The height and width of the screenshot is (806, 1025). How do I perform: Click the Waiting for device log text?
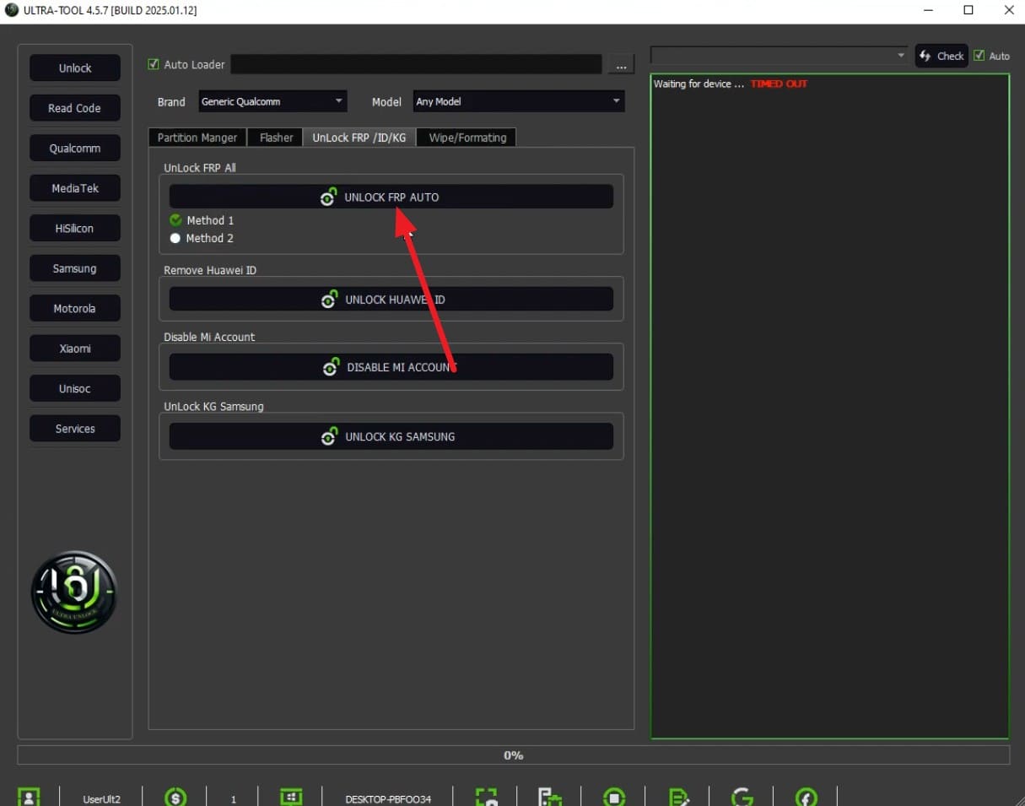(699, 84)
